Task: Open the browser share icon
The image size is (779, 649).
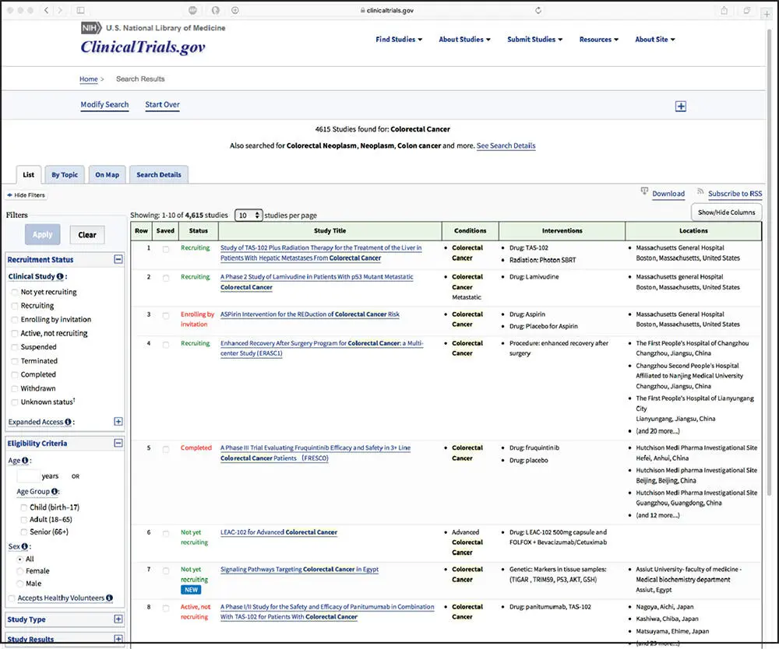Action: 724,10
